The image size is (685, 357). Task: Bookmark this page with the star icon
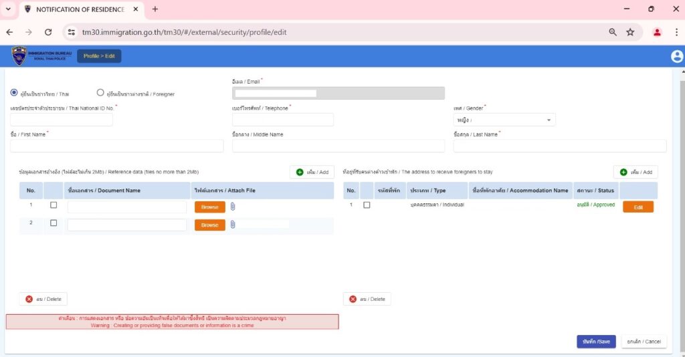click(x=630, y=32)
